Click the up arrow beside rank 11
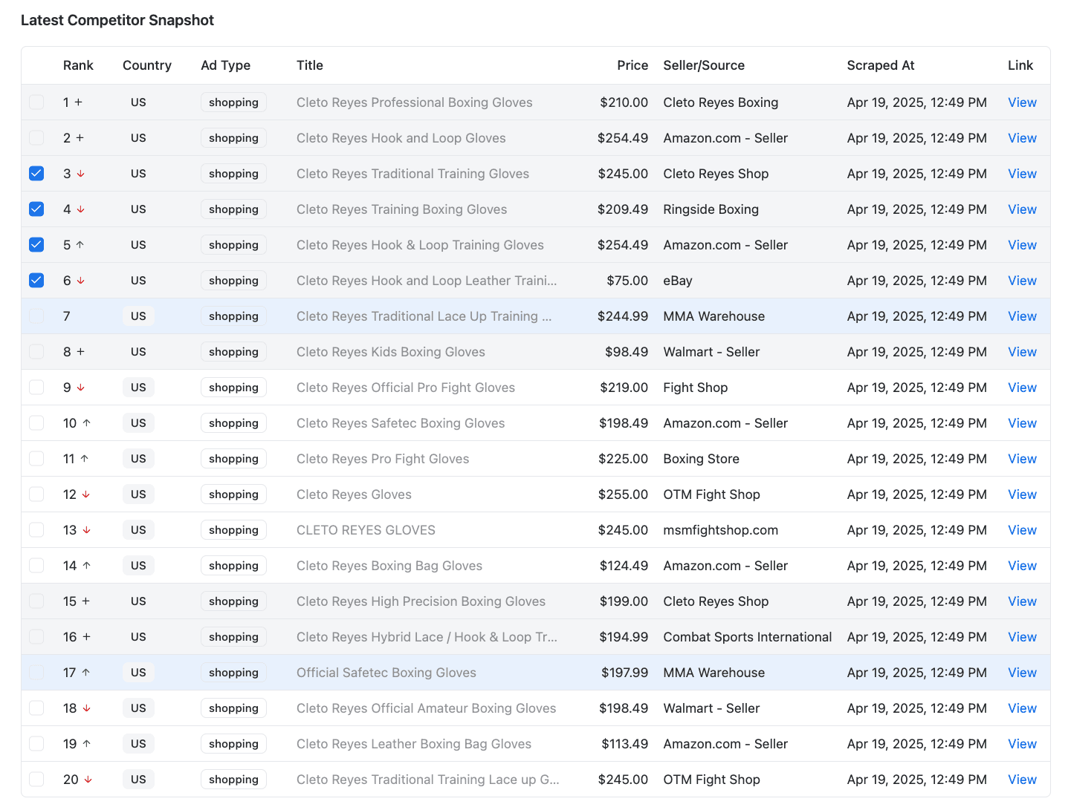This screenshot has height=810, width=1071. 85,459
